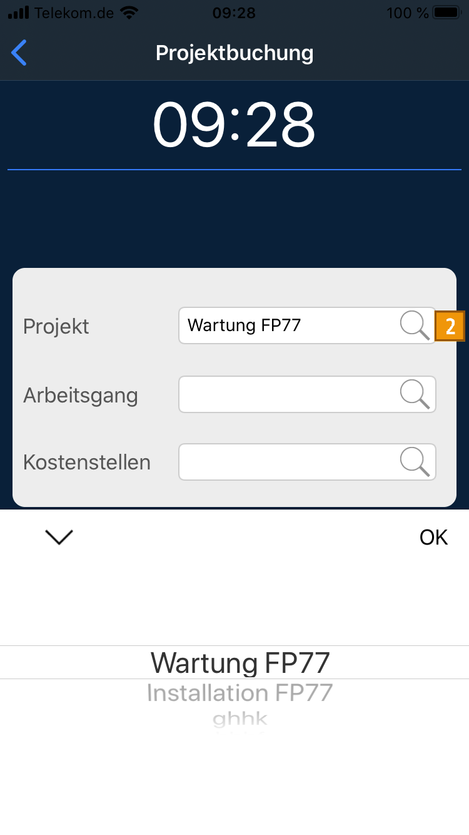Tap the battery icon in status bar

pos(446,13)
